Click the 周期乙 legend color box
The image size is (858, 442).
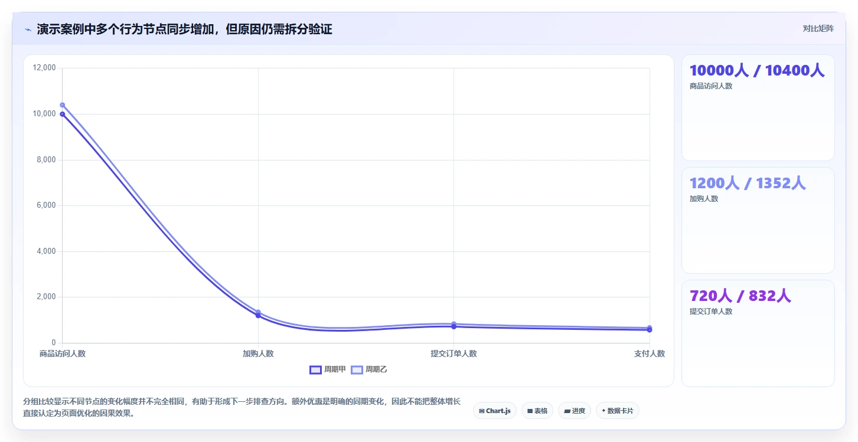click(357, 370)
